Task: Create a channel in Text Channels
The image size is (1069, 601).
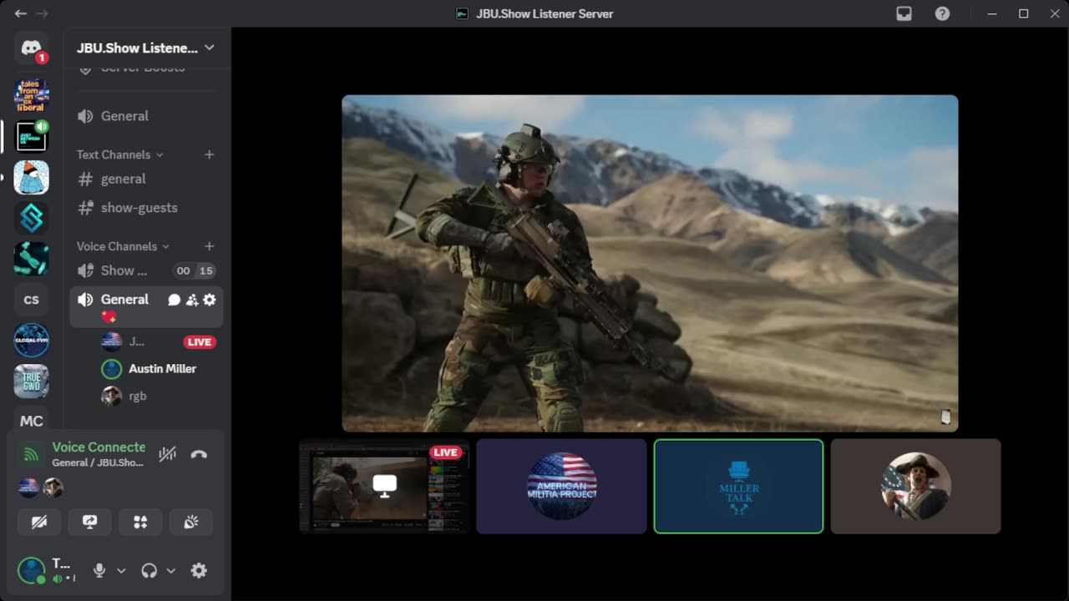Action: click(x=210, y=154)
